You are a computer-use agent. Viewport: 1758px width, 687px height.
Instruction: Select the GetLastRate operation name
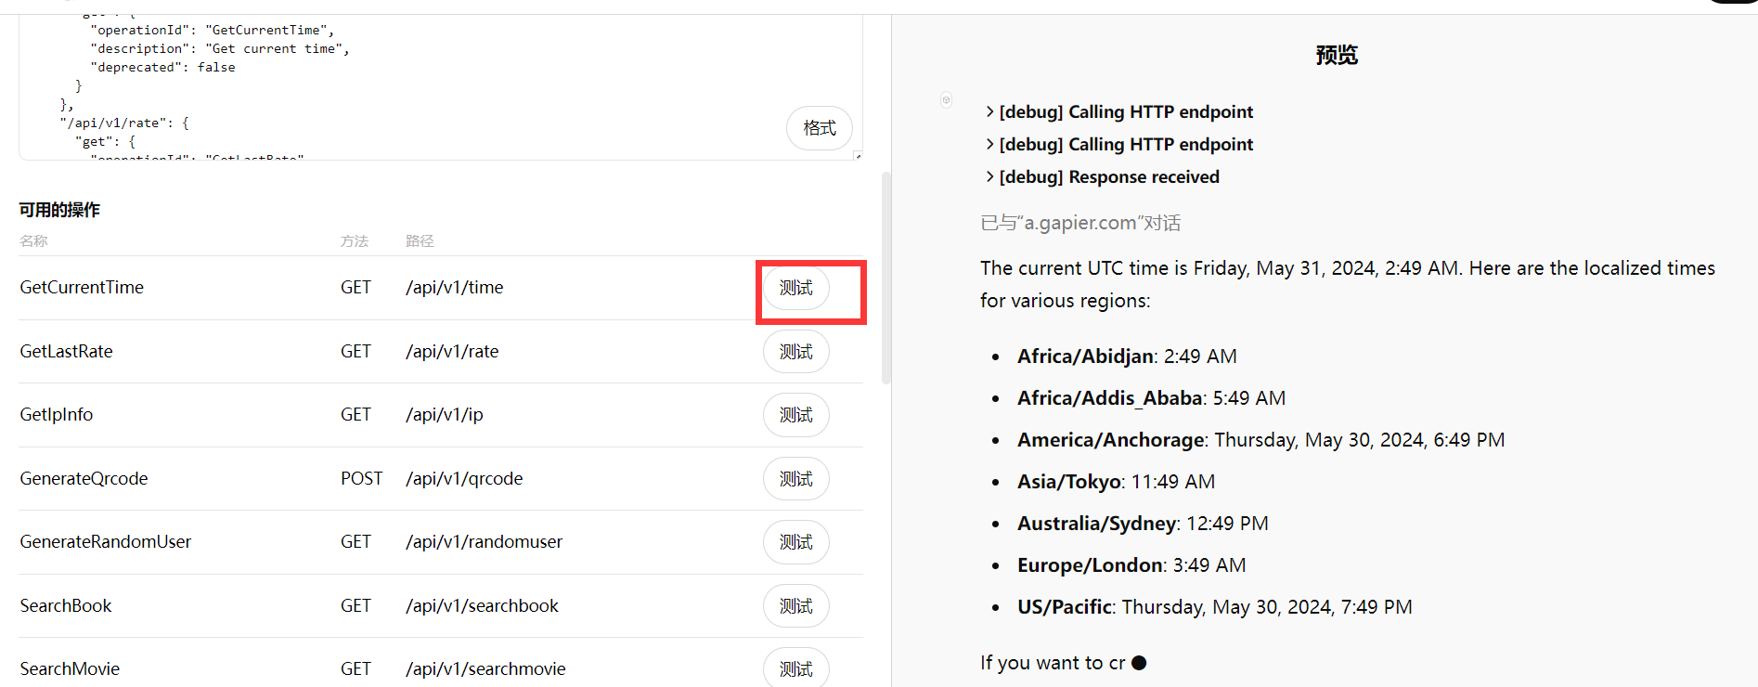pos(66,352)
